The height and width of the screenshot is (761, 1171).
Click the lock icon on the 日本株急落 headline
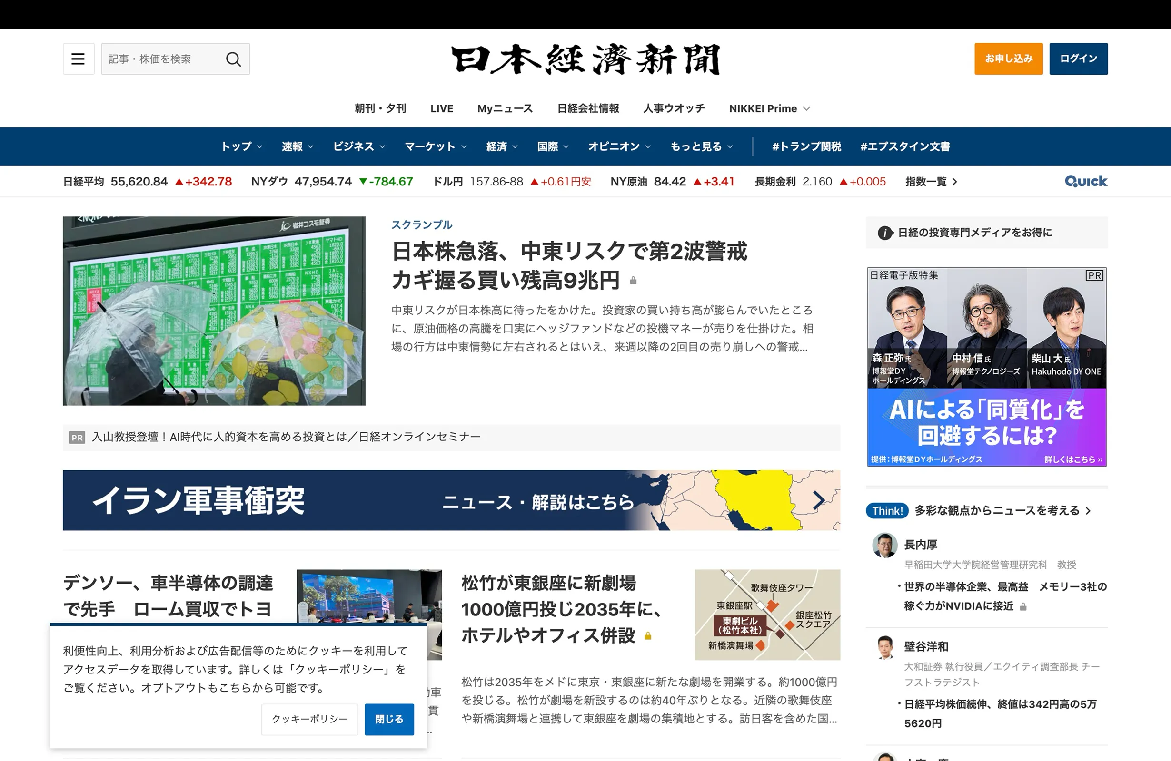pos(633,281)
